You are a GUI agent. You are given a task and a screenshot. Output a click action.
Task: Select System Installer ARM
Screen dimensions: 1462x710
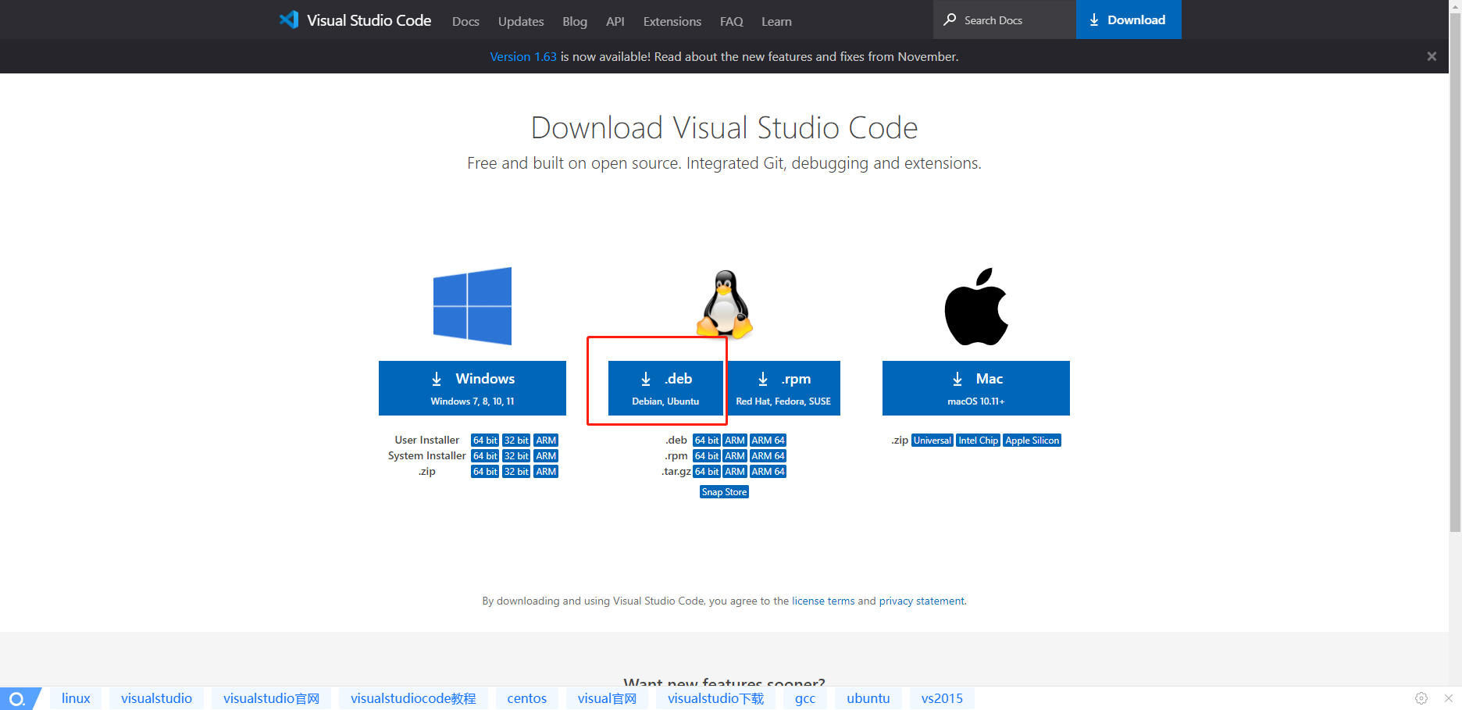pyautogui.click(x=546, y=456)
